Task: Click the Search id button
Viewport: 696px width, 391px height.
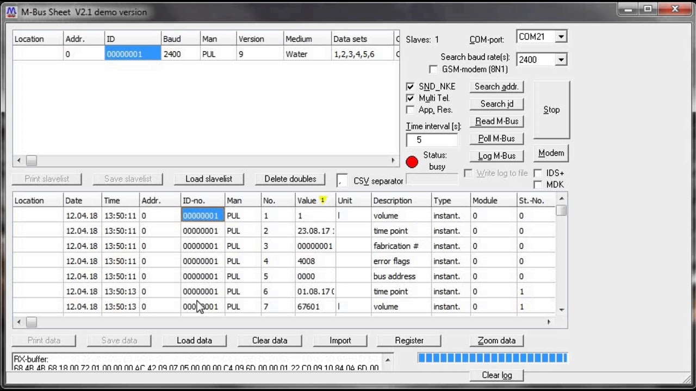Action: point(496,104)
